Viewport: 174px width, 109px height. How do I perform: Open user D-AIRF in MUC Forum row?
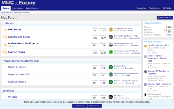[x=130, y=31]
